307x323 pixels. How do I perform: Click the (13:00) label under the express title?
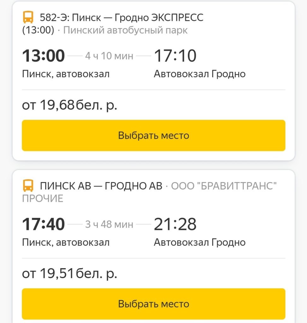point(38,30)
